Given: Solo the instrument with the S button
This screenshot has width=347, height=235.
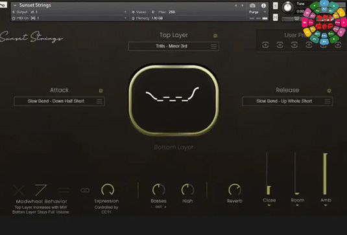Looking at the screenshot, I should click(x=275, y=6).
